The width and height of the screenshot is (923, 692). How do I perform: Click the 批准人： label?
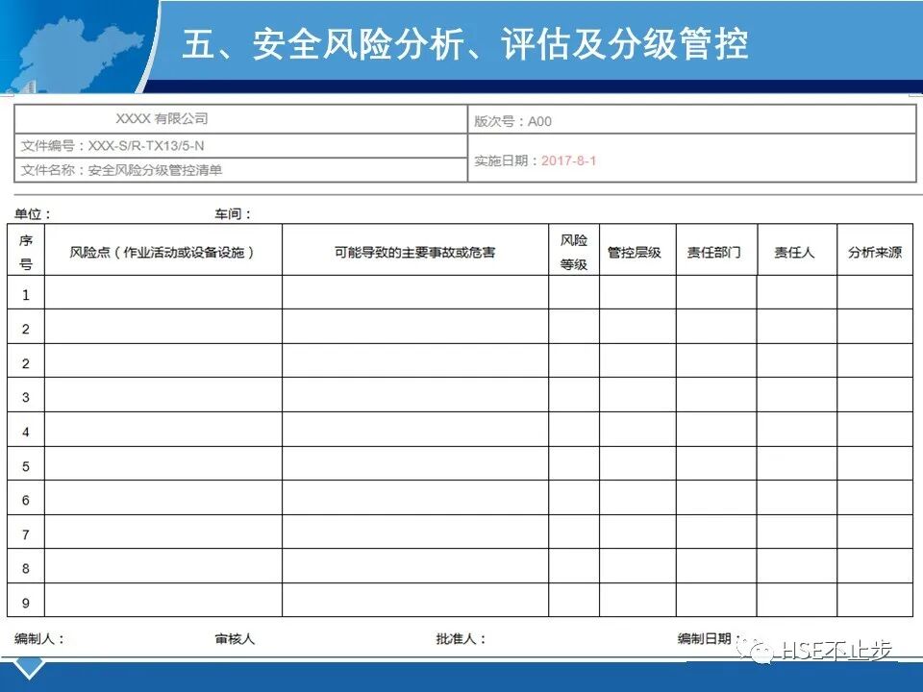coord(461,638)
